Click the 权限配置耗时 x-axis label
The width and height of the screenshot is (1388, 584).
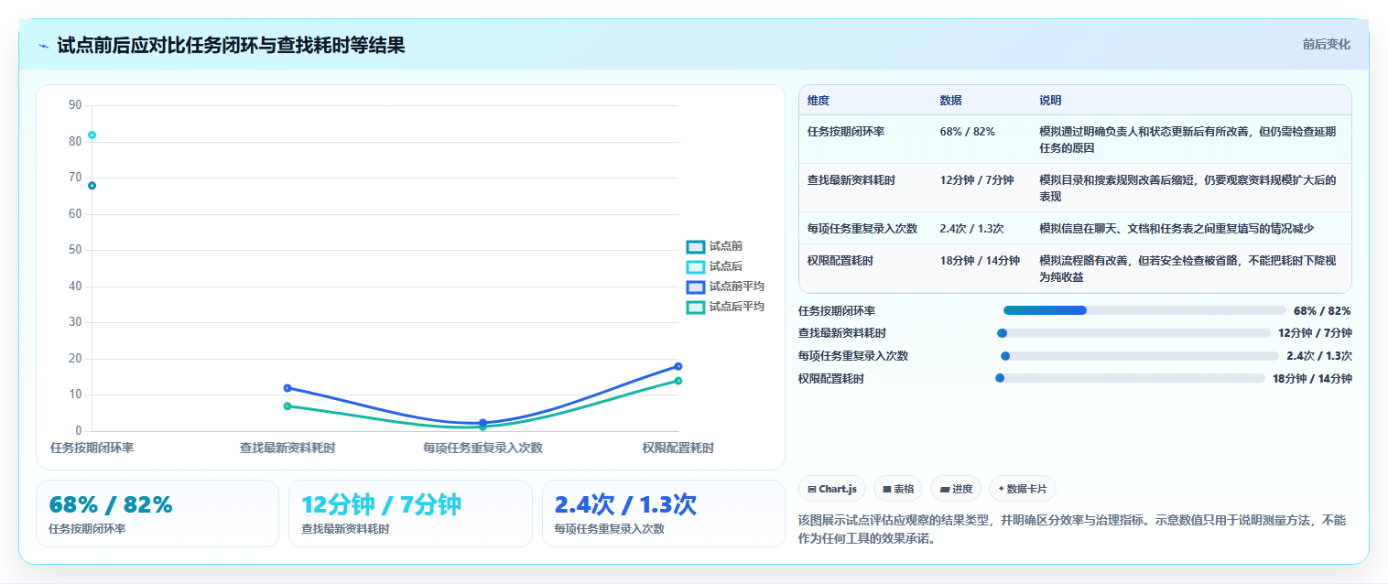tap(678, 449)
